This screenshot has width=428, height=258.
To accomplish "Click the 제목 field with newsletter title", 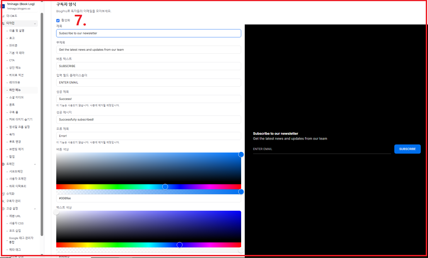I will click(x=149, y=33).
